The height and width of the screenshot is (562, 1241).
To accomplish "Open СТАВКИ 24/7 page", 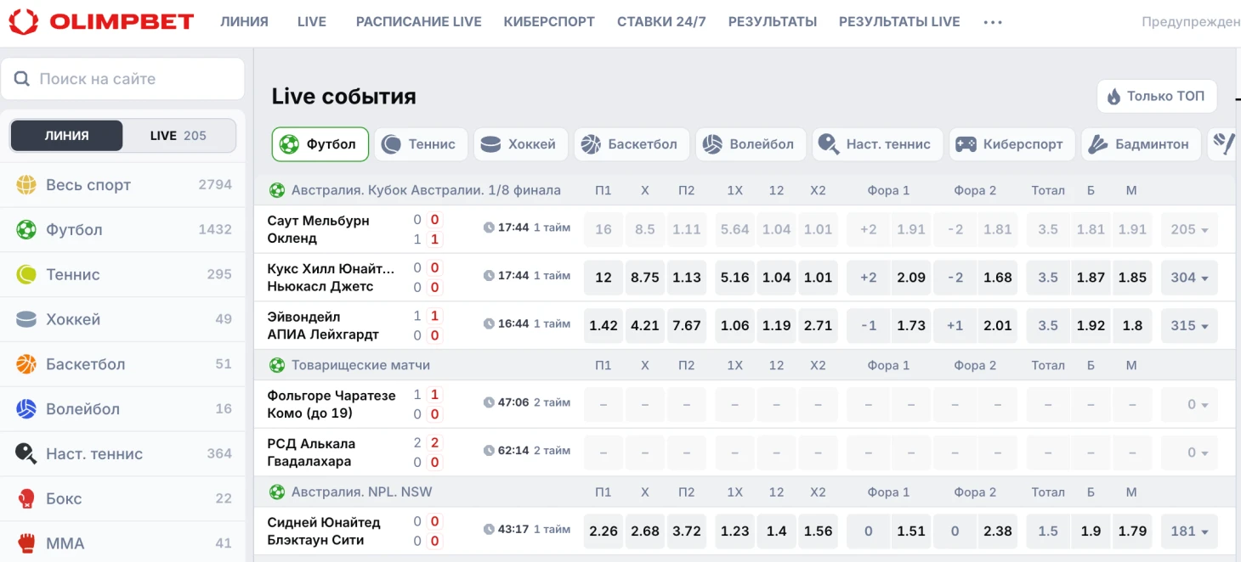I will (x=661, y=22).
